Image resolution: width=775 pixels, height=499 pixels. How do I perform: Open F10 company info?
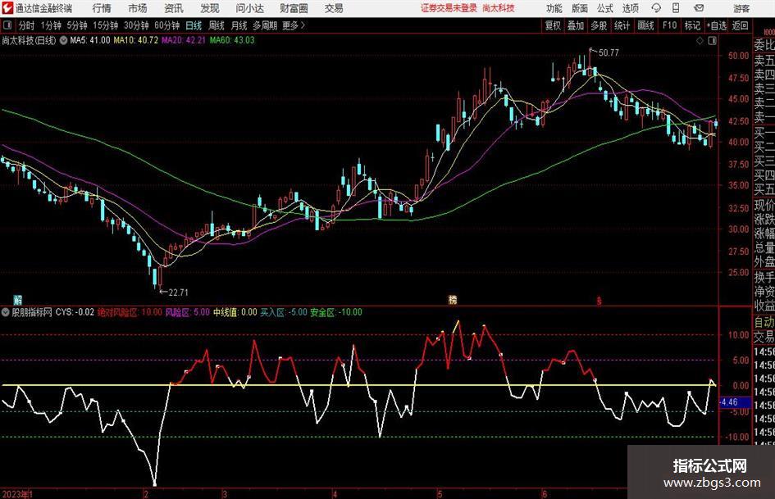pyautogui.click(x=670, y=25)
